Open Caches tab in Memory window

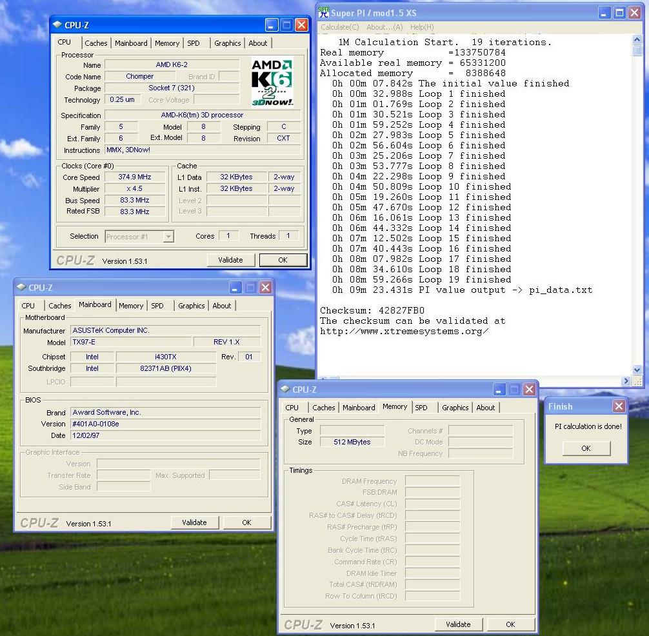pos(324,407)
